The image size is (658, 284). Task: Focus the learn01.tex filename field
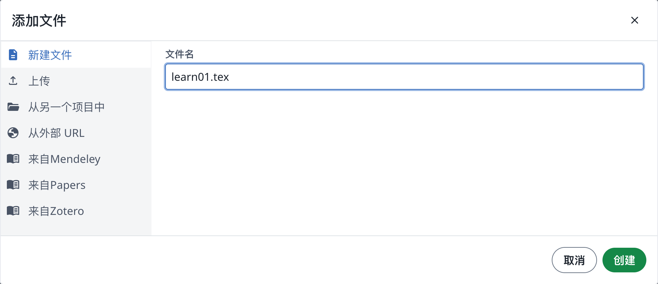coord(404,77)
